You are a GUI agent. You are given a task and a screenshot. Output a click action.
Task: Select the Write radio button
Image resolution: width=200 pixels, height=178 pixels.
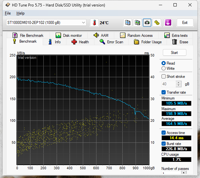click(163, 68)
